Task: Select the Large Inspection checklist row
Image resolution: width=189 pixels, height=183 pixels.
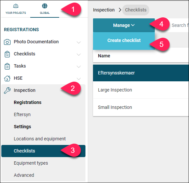Action: tap(141, 90)
